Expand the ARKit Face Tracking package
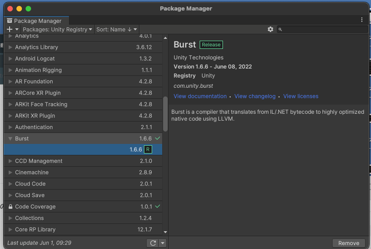Screen dimensions: 371x249 click(10, 104)
